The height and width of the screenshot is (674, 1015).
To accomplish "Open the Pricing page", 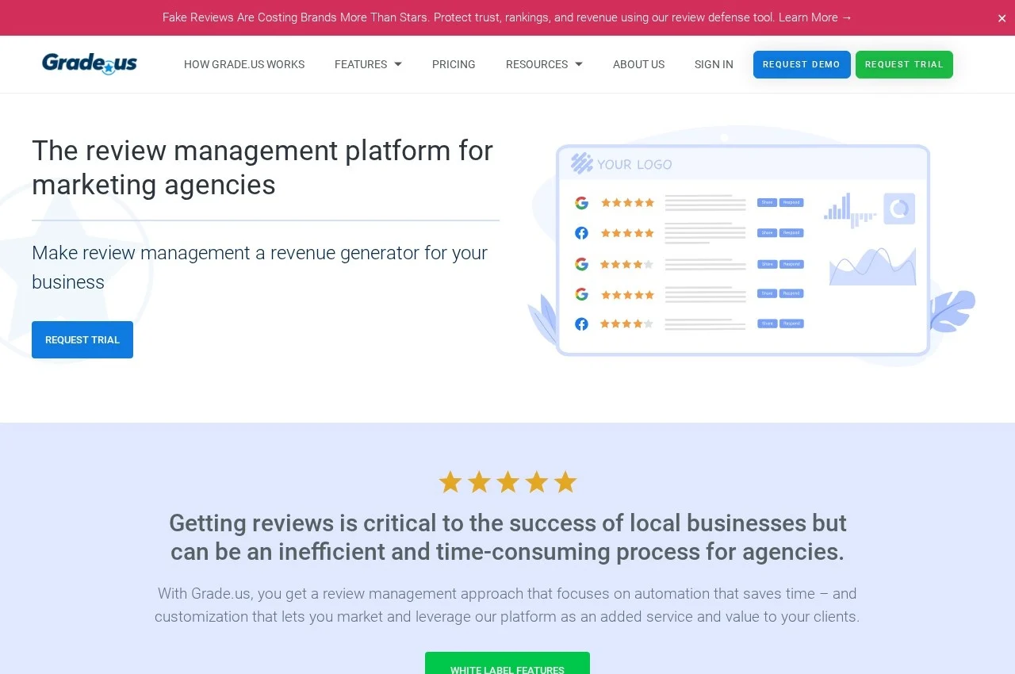I will click(x=454, y=64).
